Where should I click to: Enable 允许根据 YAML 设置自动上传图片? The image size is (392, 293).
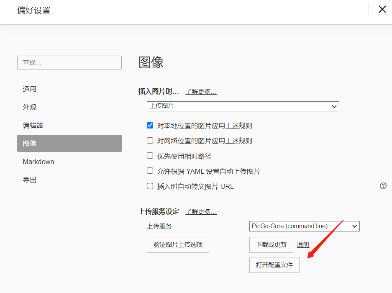(150, 171)
